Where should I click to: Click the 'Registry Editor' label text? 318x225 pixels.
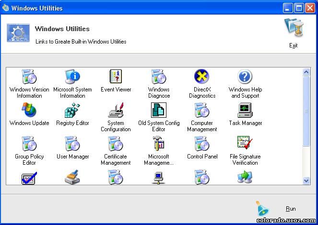pos(72,123)
